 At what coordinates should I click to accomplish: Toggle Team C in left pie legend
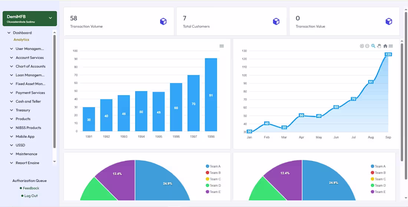pyautogui.click(x=213, y=179)
